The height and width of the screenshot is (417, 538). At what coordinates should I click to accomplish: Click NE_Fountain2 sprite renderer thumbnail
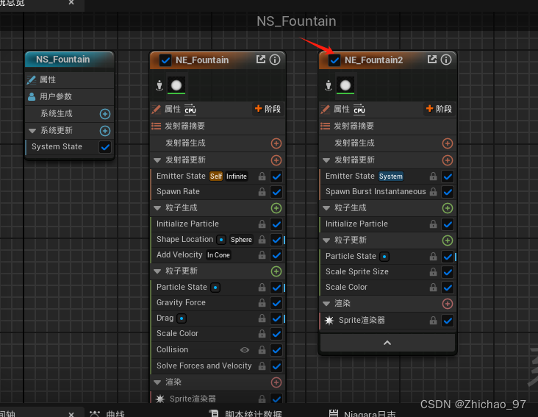click(x=345, y=85)
